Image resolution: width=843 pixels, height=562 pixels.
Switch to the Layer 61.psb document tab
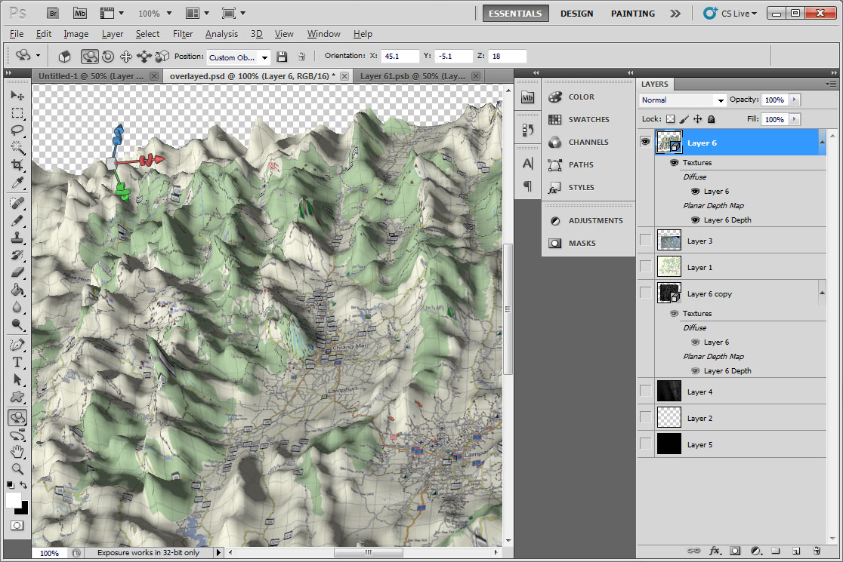coord(412,76)
